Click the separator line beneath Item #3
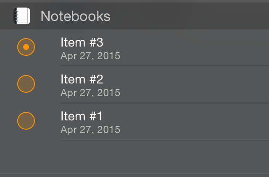This screenshot has height=177, width=269. 165,66
